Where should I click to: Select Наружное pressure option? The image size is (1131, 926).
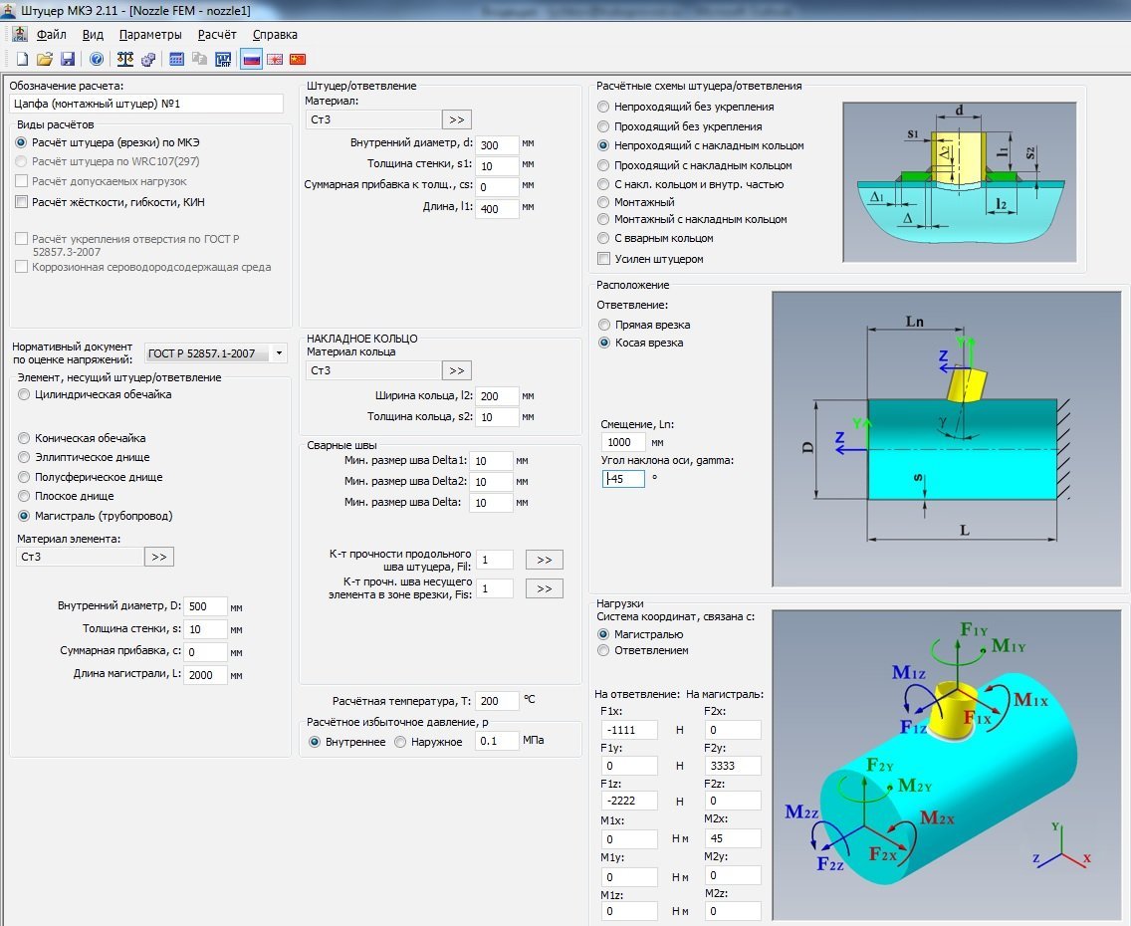[428, 742]
